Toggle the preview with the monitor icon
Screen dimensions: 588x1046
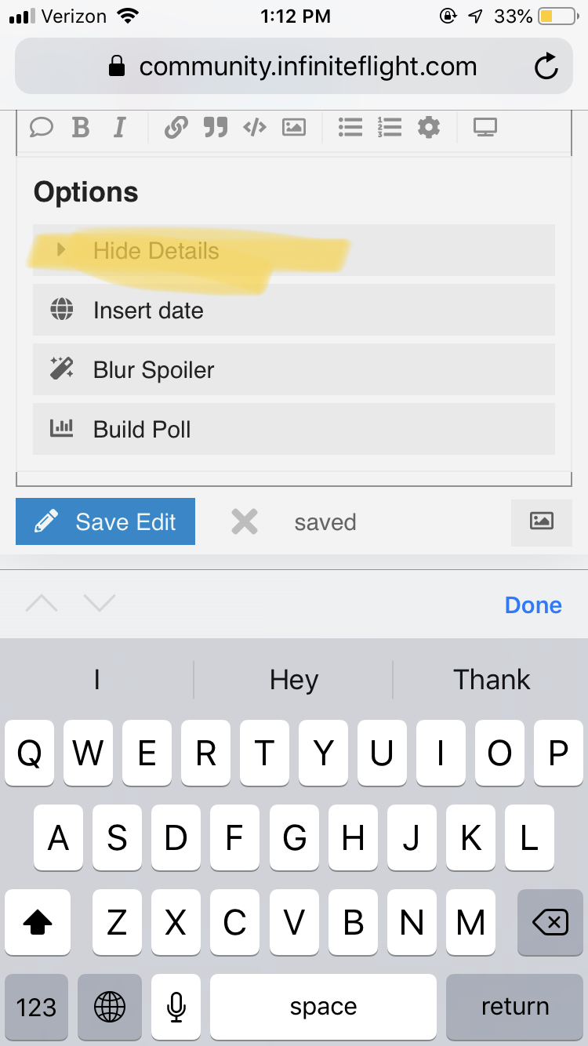tap(485, 127)
